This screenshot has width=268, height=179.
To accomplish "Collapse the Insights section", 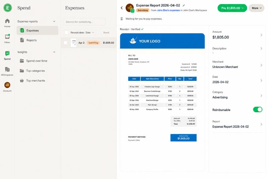I will tap(54, 52).
